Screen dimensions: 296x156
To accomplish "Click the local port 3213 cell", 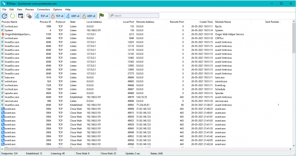I will [131, 34].
